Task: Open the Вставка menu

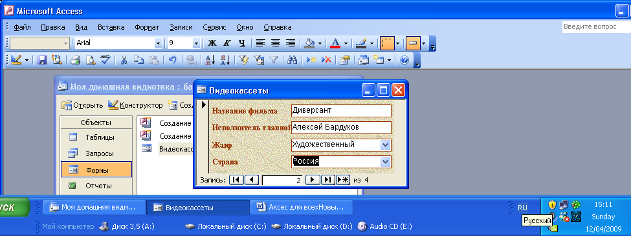Action: coord(111,28)
